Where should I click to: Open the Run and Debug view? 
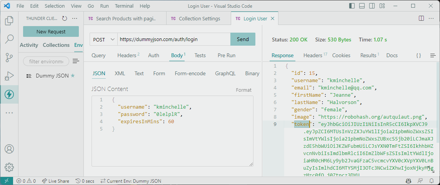point(9,76)
